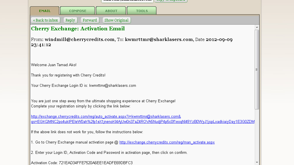Click 'Complete your registration simply by clicking' line
Image resolution: width=294 pixels, height=165 pixels.
pyautogui.click(x=81, y=106)
